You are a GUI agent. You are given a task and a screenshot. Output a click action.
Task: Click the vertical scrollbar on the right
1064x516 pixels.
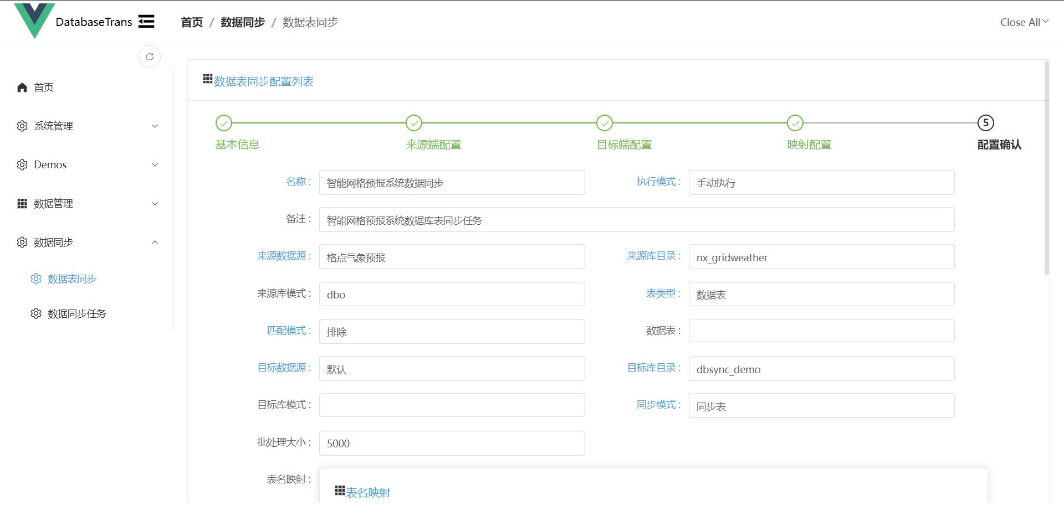pyautogui.click(x=1046, y=168)
